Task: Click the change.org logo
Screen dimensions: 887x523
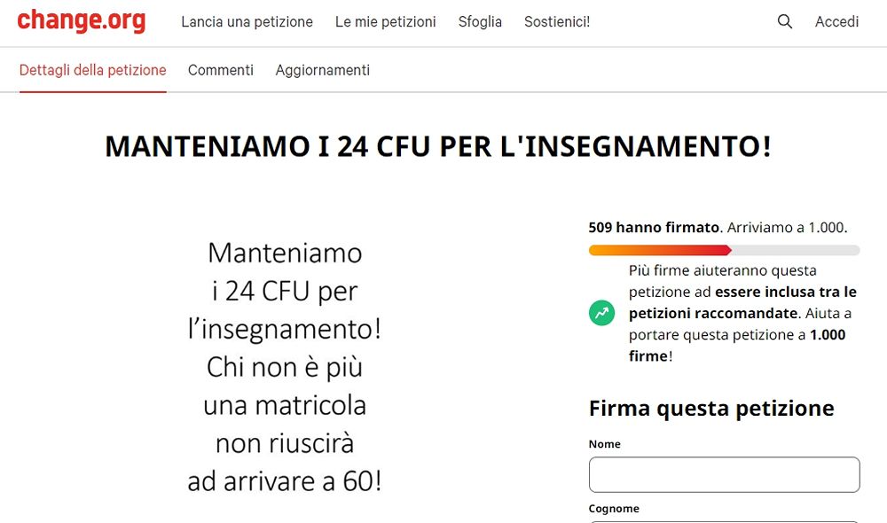Action: click(82, 20)
